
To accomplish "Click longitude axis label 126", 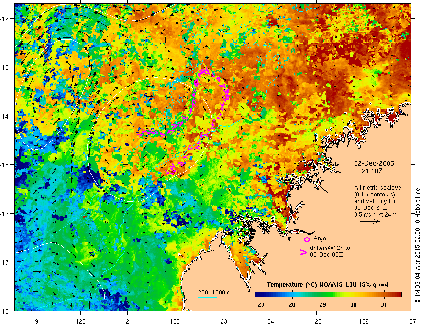I will (364, 321).
